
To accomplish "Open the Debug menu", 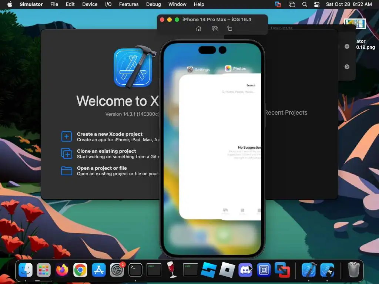I will (x=154, y=4).
